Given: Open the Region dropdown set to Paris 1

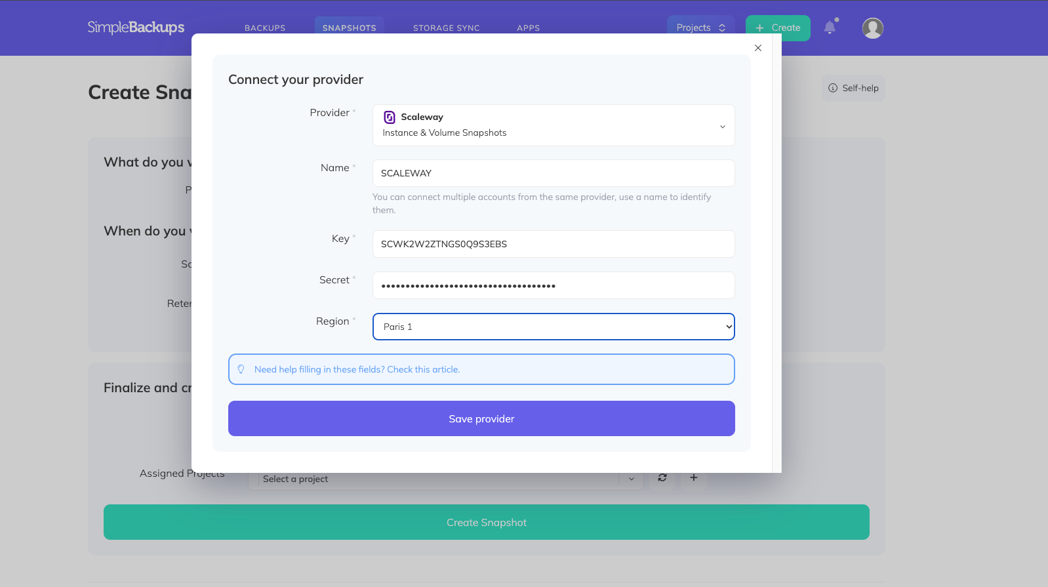Looking at the screenshot, I should click(554, 327).
